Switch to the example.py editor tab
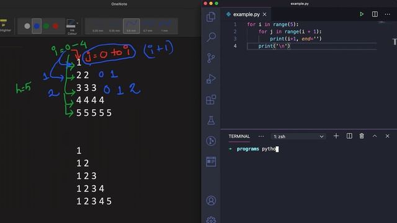397x223 pixels. pos(246,14)
